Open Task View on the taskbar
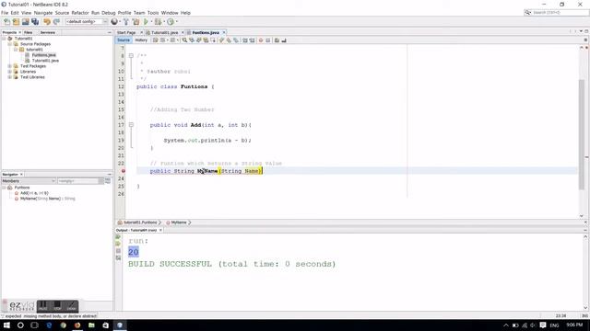 [34, 325]
